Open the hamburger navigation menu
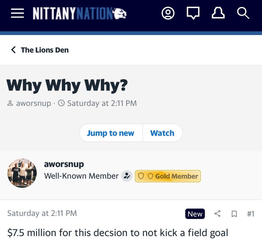 17,13
